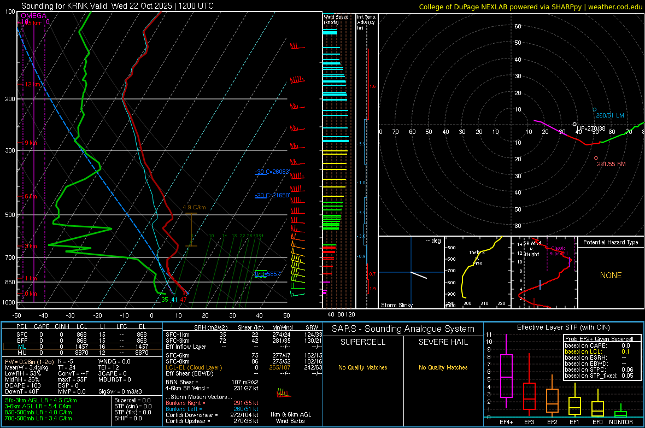Select the magenta OMEGA label
Viewport: 645px width, 428px height.
pyautogui.click(x=34, y=16)
